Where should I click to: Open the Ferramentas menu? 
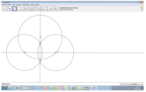point(26,5)
